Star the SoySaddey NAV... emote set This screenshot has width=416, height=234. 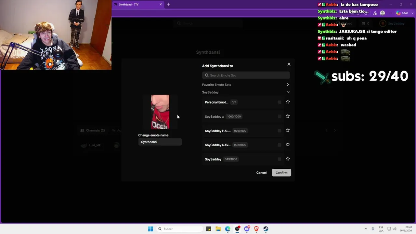point(288,145)
